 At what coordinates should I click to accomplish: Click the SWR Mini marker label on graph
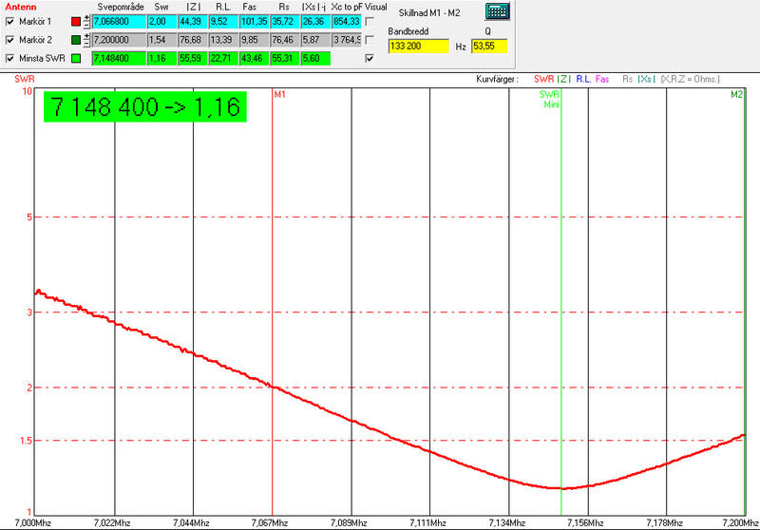coord(550,100)
